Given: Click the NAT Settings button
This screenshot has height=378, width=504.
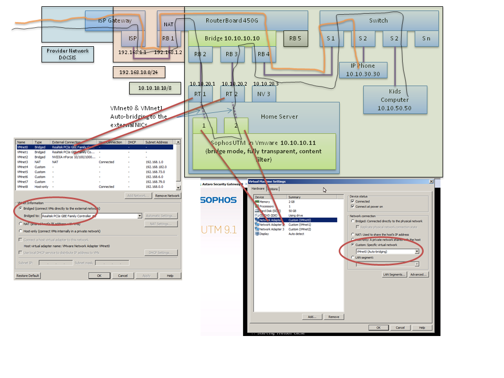Looking at the screenshot, I should [x=161, y=224].
